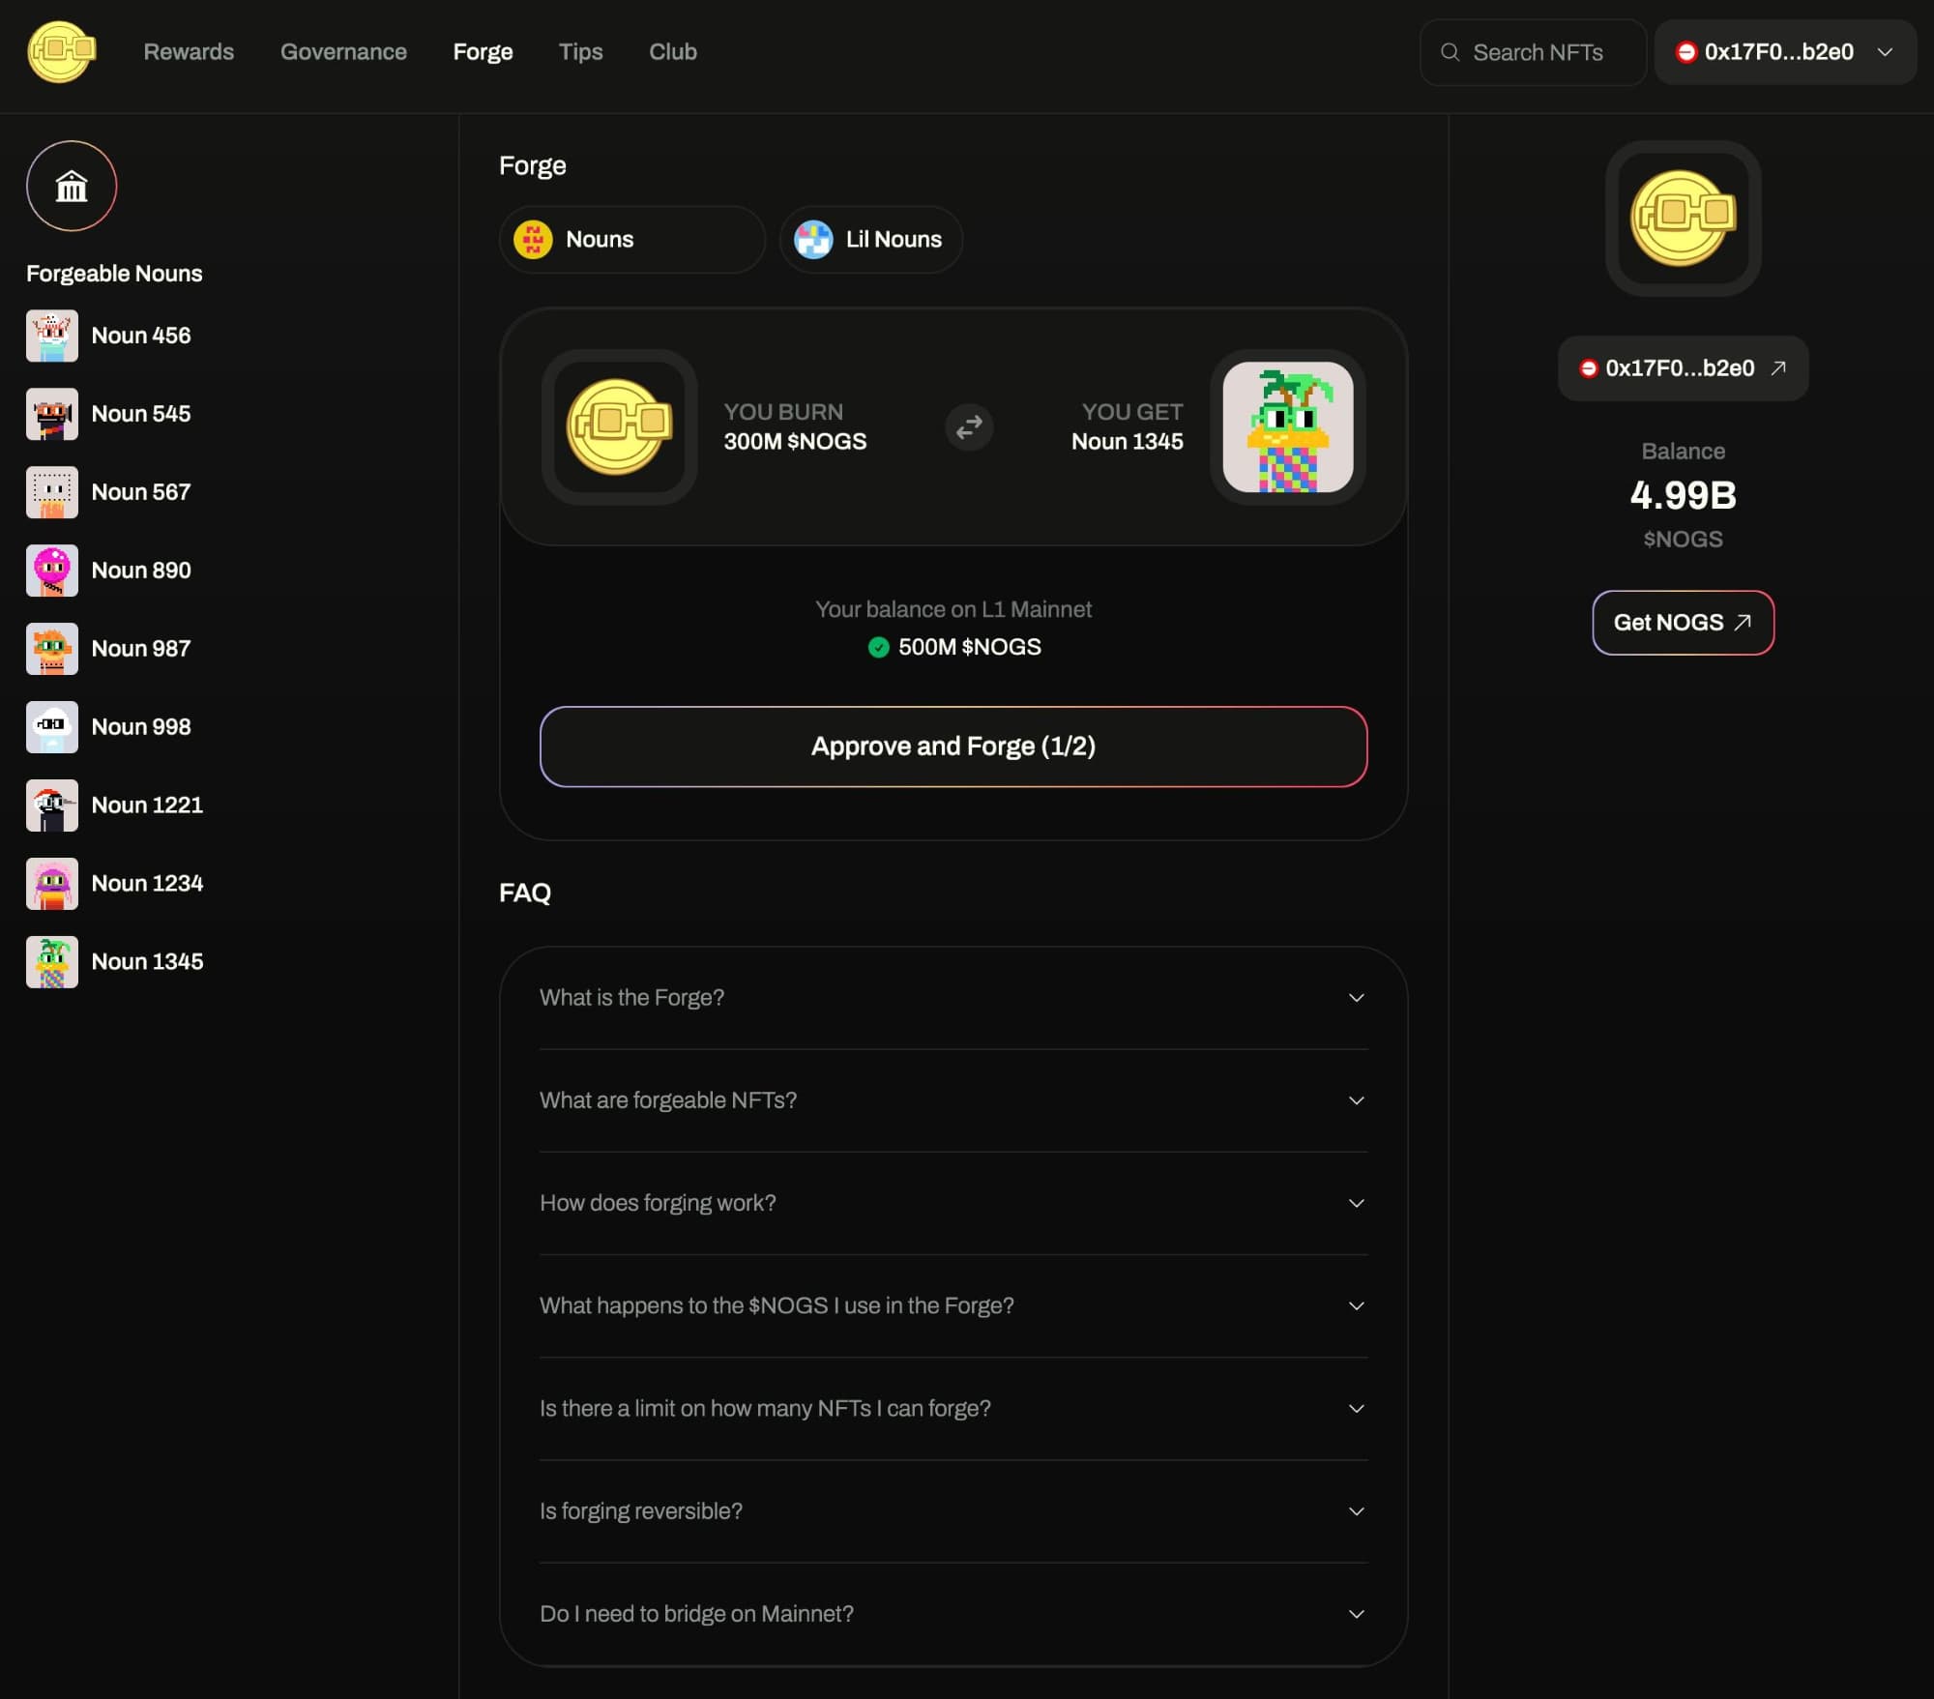Click the Noun 456 avatar icon

click(52, 336)
